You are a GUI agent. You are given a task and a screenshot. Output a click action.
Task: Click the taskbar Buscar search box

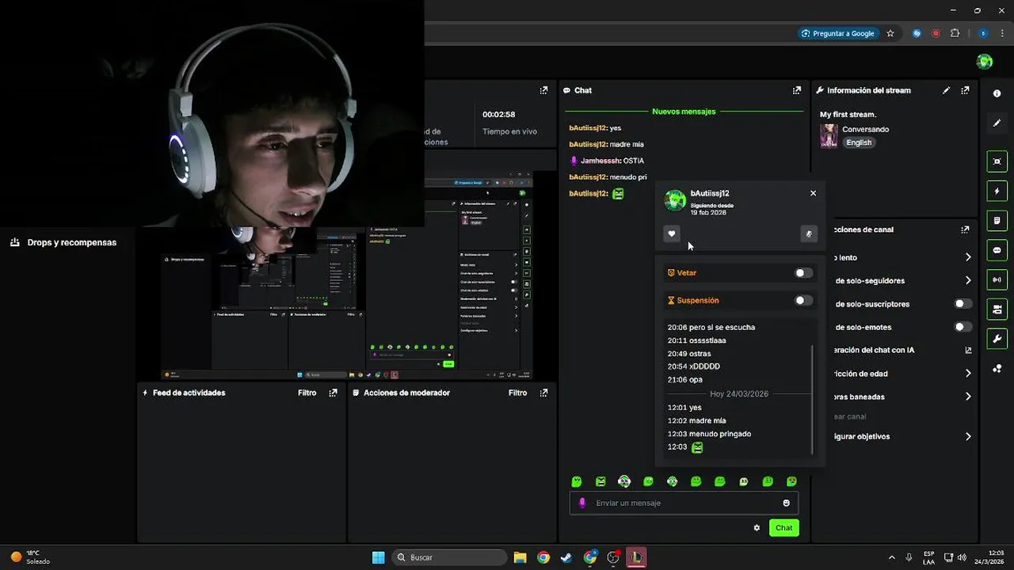click(x=450, y=557)
